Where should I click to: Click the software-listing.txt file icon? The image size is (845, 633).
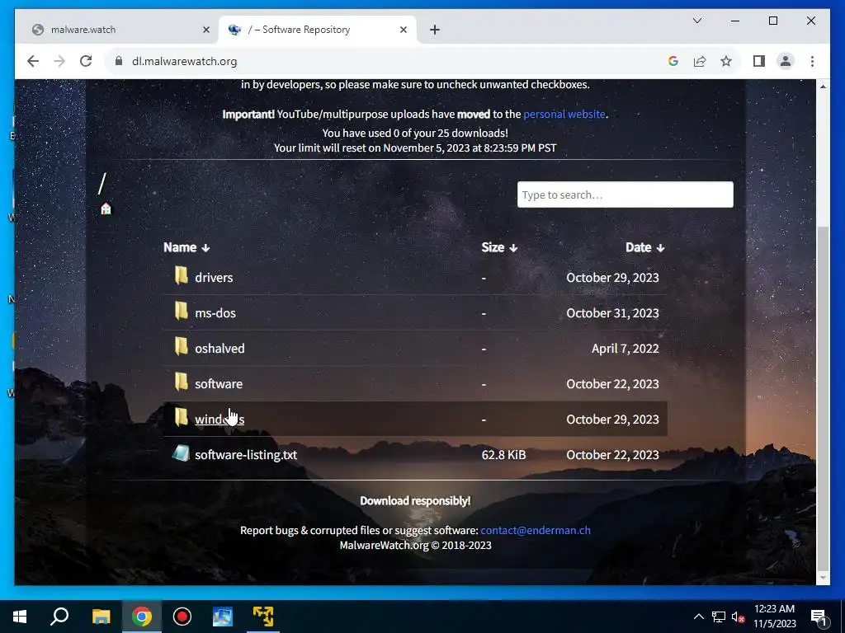[x=181, y=453]
